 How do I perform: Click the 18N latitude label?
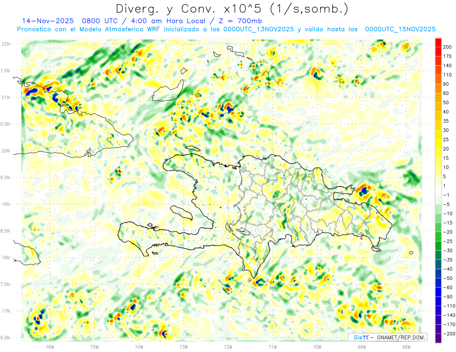click(x=6, y=257)
